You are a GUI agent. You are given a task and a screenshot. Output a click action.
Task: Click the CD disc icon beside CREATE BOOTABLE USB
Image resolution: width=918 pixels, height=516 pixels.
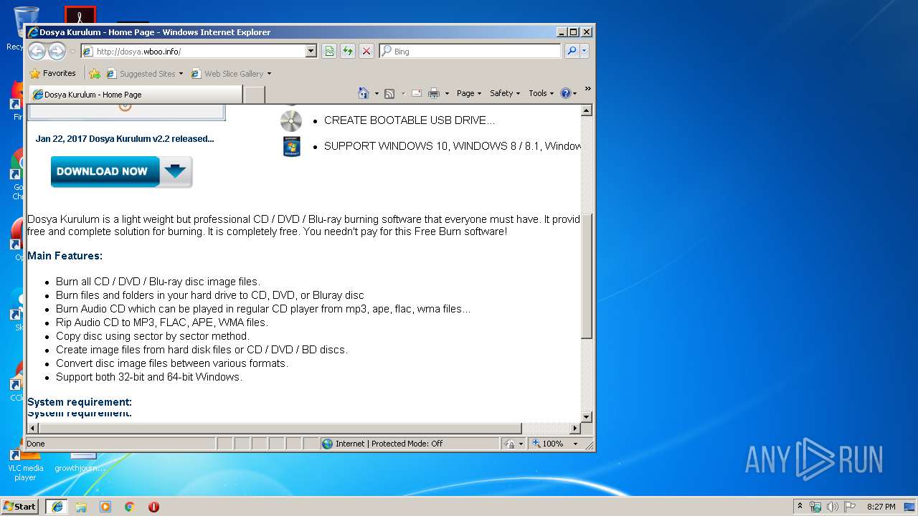(291, 120)
